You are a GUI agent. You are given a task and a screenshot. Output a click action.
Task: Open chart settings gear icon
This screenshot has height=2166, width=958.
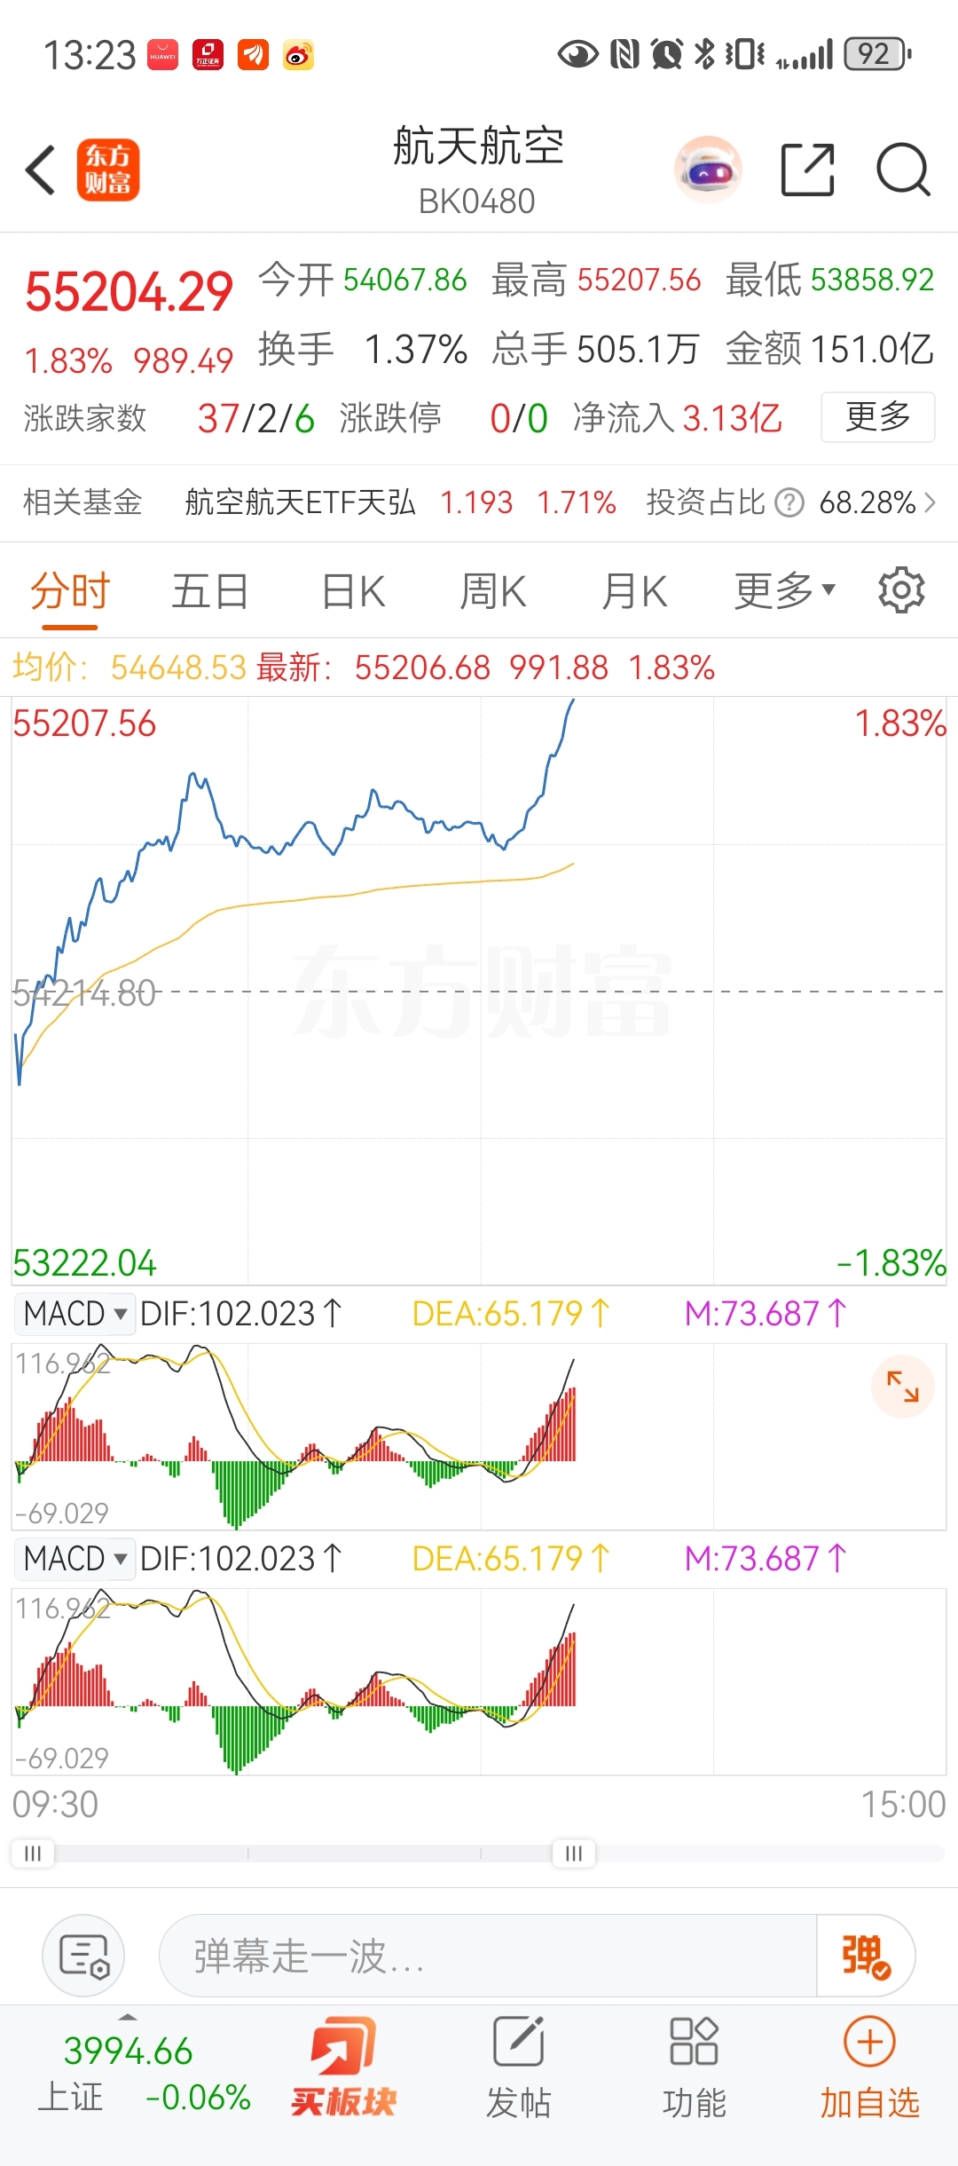tap(901, 590)
